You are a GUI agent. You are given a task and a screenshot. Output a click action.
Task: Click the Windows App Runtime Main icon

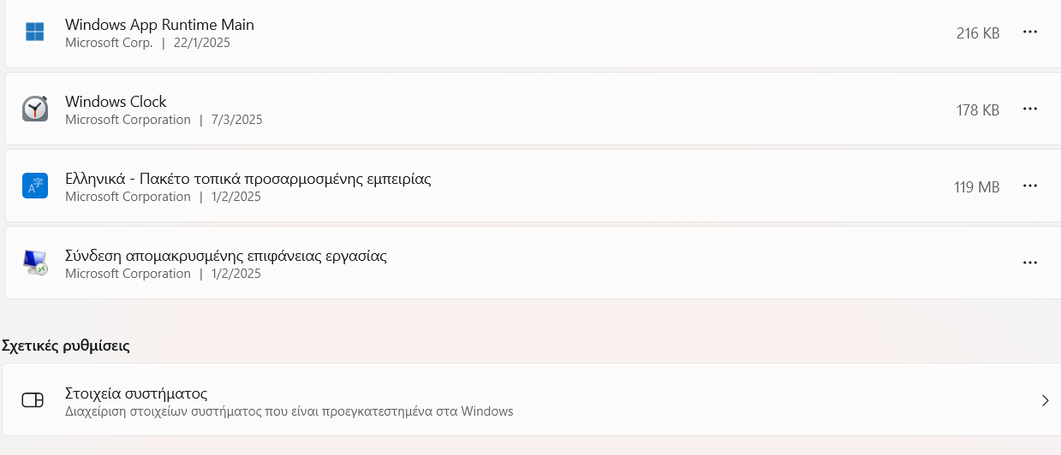[35, 32]
